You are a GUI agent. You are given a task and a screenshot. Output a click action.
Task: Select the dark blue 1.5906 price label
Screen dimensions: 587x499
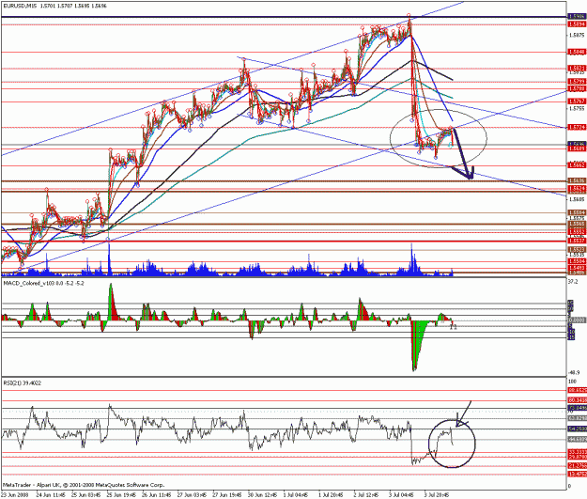pos(577,17)
